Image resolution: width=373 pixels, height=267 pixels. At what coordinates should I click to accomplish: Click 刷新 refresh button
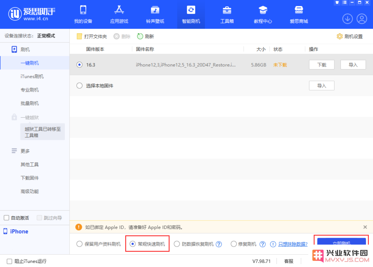point(146,36)
